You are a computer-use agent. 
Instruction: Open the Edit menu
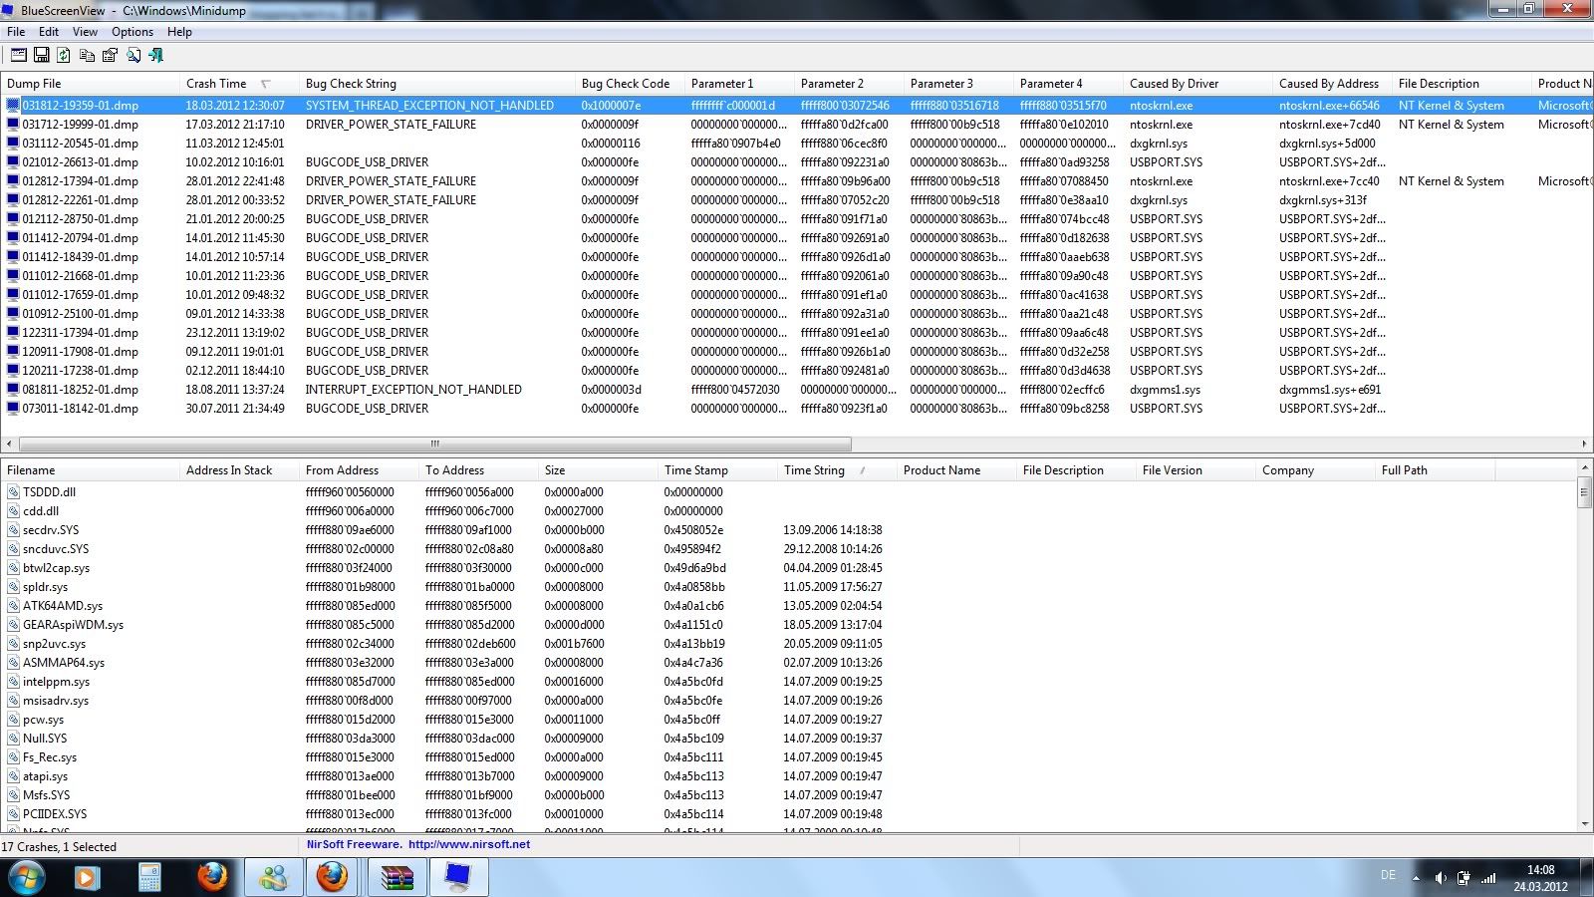49,32
